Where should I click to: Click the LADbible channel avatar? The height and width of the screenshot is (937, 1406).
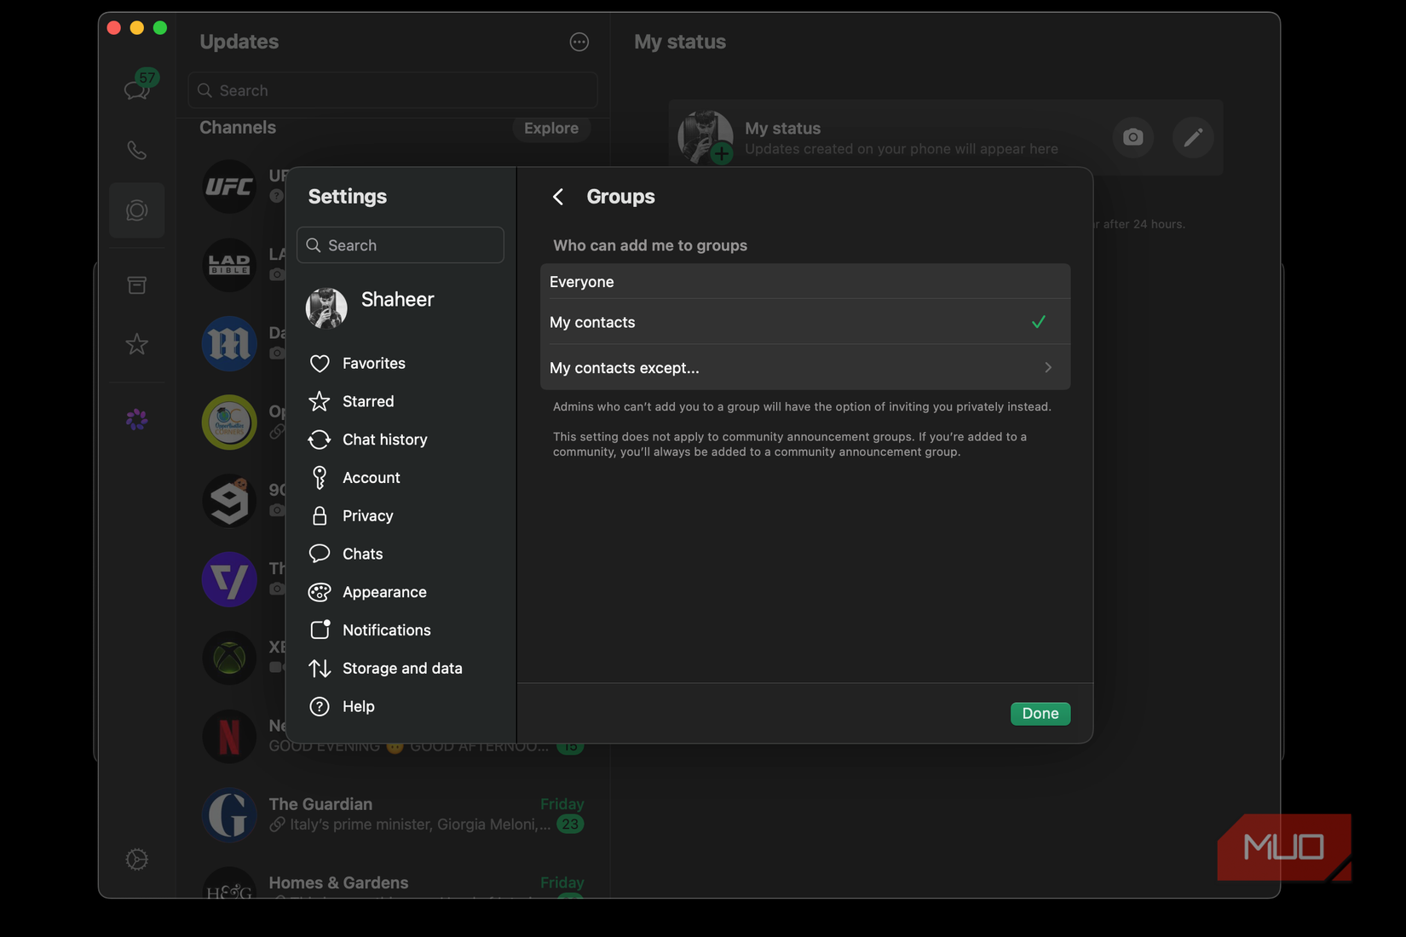(x=229, y=265)
